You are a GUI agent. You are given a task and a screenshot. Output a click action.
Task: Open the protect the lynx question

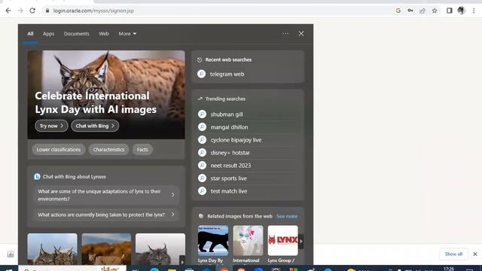(x=106, y=215)
